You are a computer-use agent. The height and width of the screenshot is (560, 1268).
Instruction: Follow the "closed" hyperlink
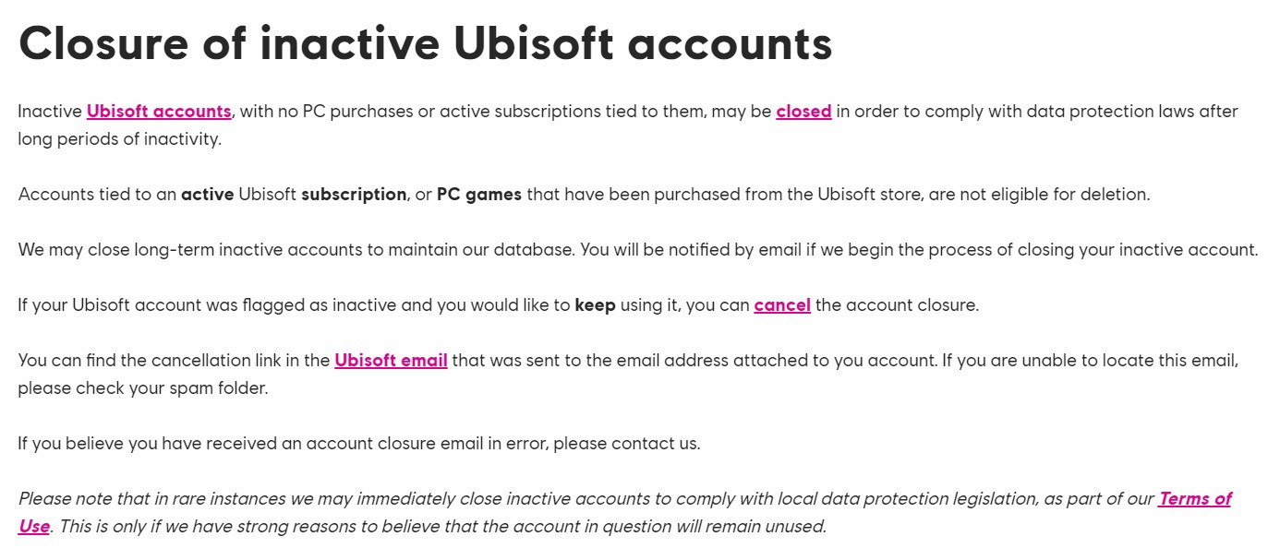[x=803, y=112]
